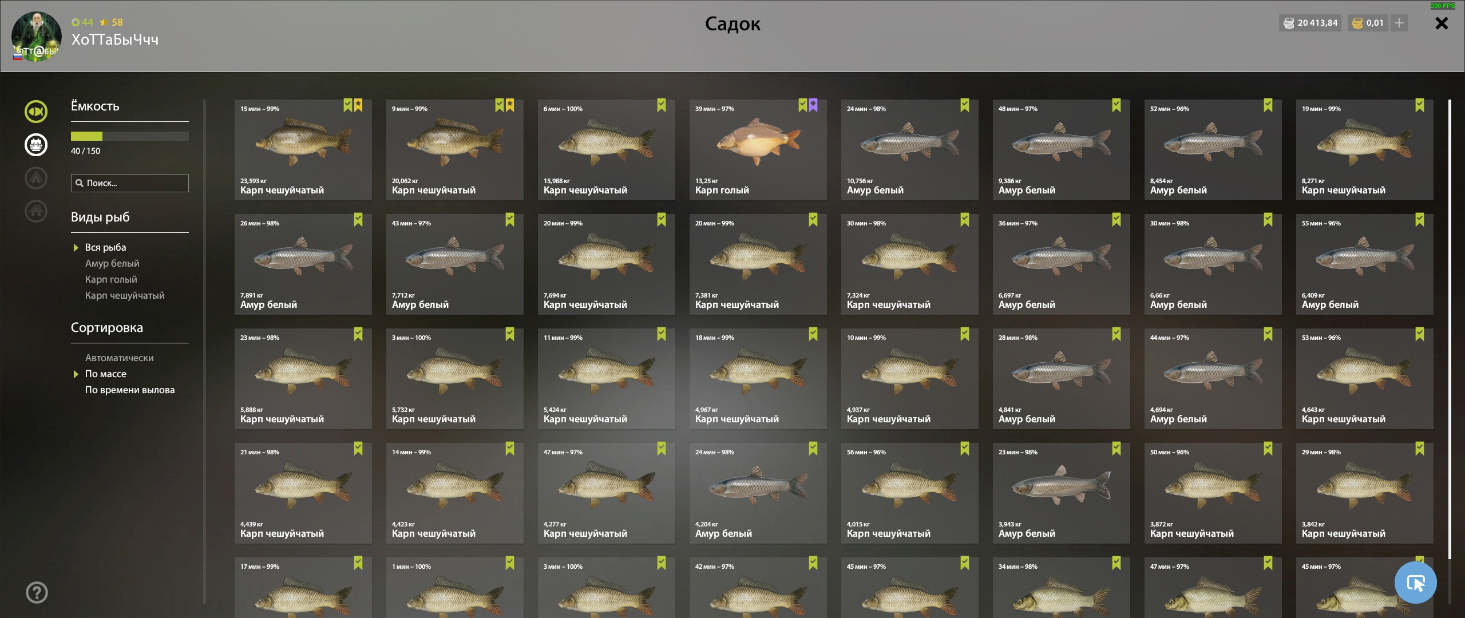Click the star badge on 23,593 кг carp card
The width and height of the screenshot is (1465, 618).
pyautogui.click(x=358, y=105)
